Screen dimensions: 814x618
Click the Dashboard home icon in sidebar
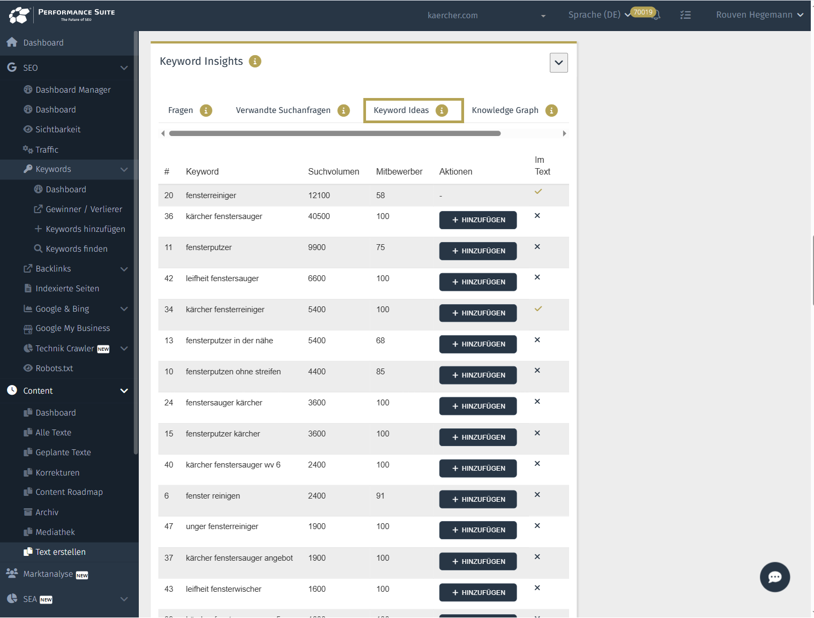[x=12, y=42]
